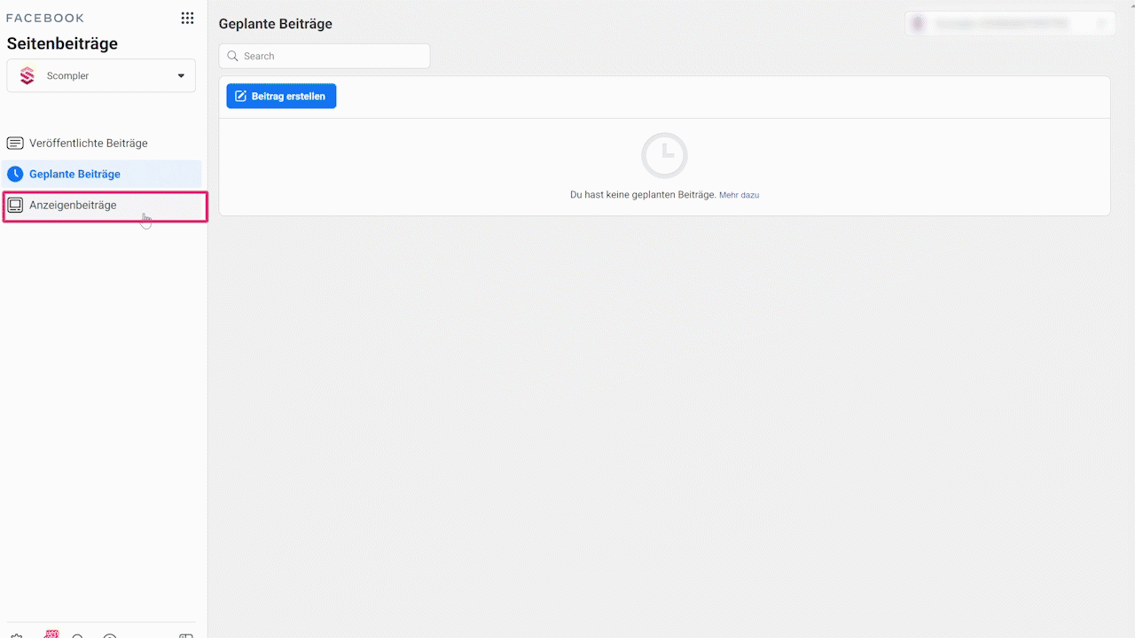Open Anzeigenbeiträge in the sidebar

(x=73, y=206)
